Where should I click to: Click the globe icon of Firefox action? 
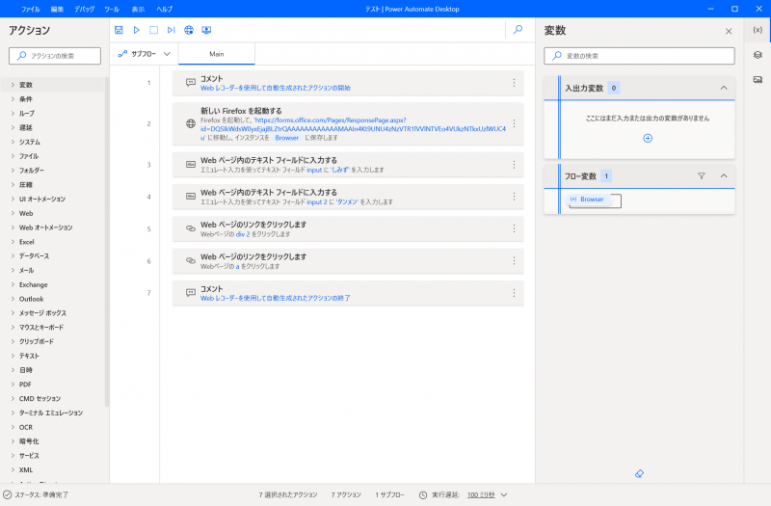[x=190, y=123]
